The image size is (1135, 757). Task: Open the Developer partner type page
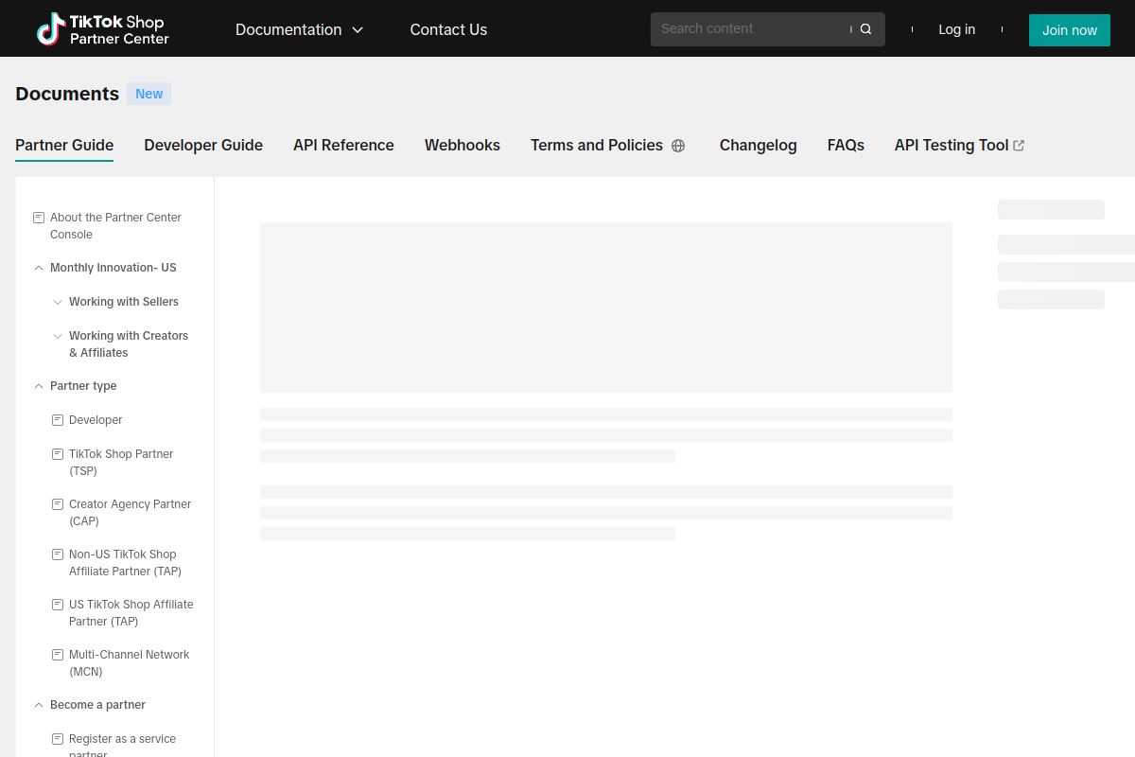[96, 420]
